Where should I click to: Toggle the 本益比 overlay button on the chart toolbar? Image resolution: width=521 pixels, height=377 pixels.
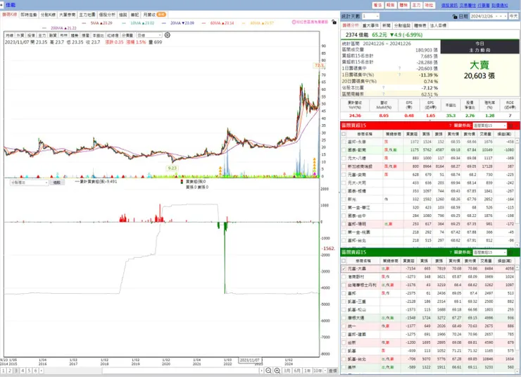tap(98, 35)
